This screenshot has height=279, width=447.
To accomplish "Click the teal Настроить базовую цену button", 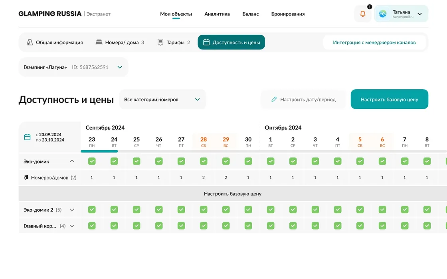I will (390, 99).
